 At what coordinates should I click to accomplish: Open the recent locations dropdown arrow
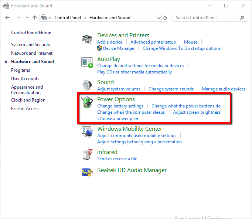pyautogui.click(x=27, y=17)
